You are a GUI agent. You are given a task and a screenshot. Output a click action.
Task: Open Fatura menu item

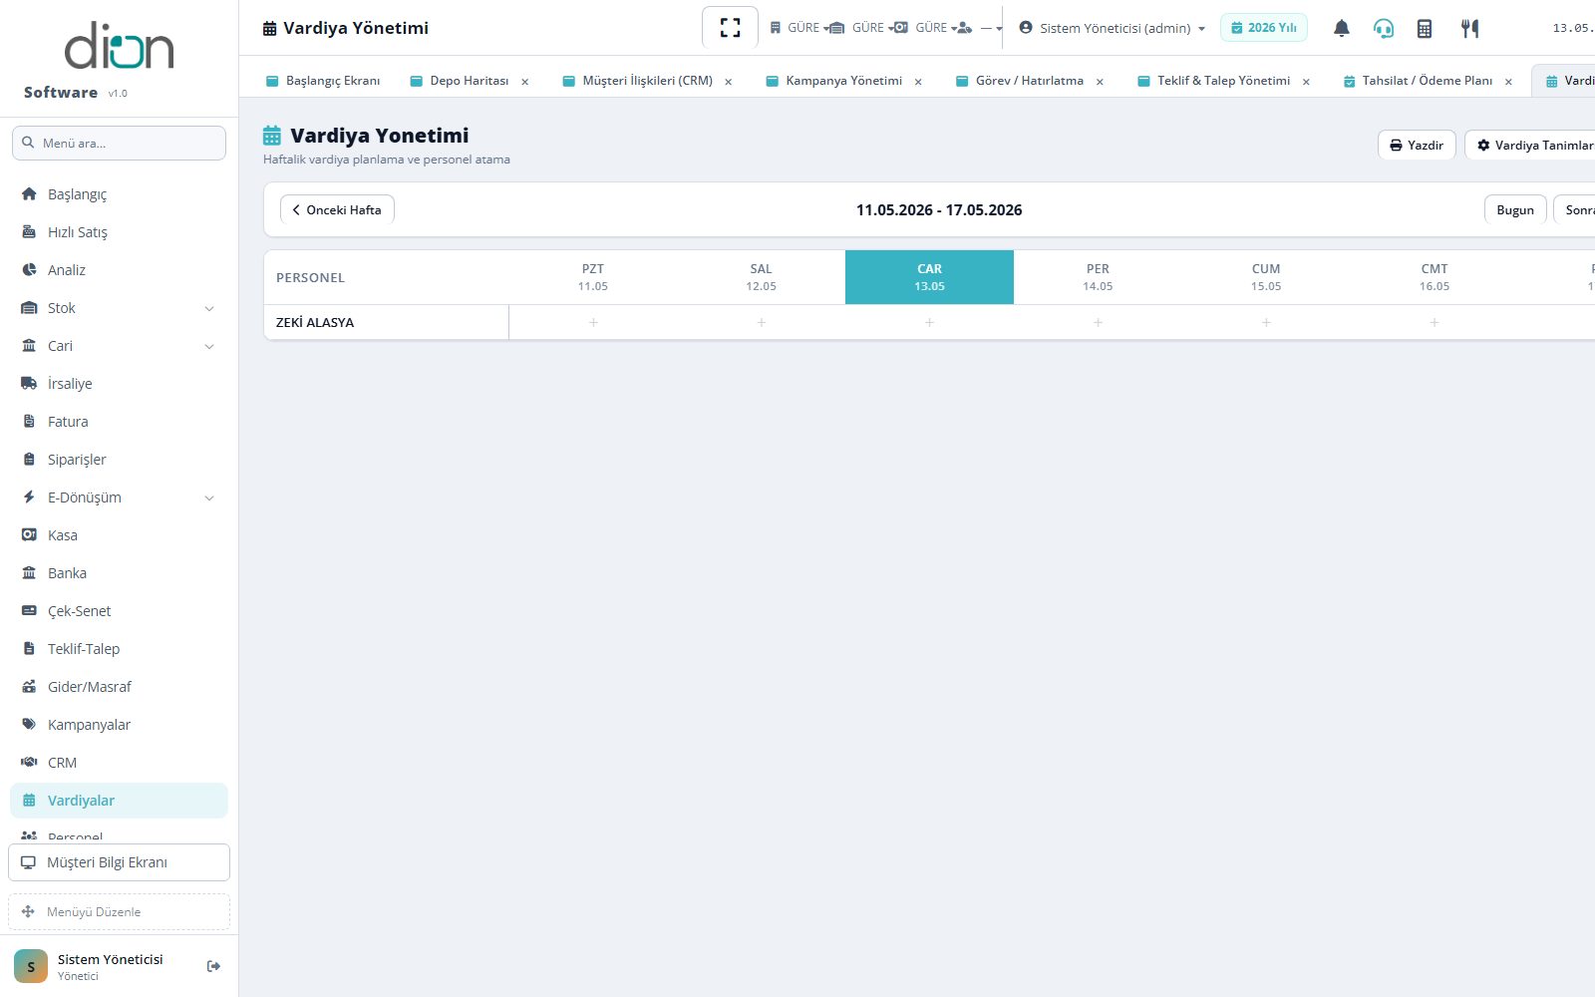point(119,422)
